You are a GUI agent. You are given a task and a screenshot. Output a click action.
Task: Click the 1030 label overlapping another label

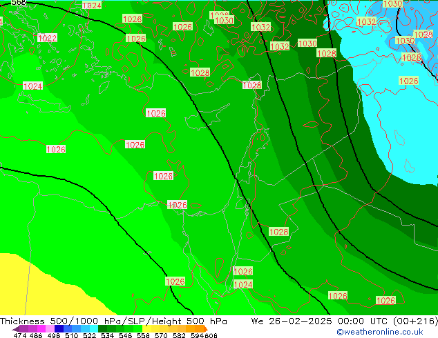[224, 20]
